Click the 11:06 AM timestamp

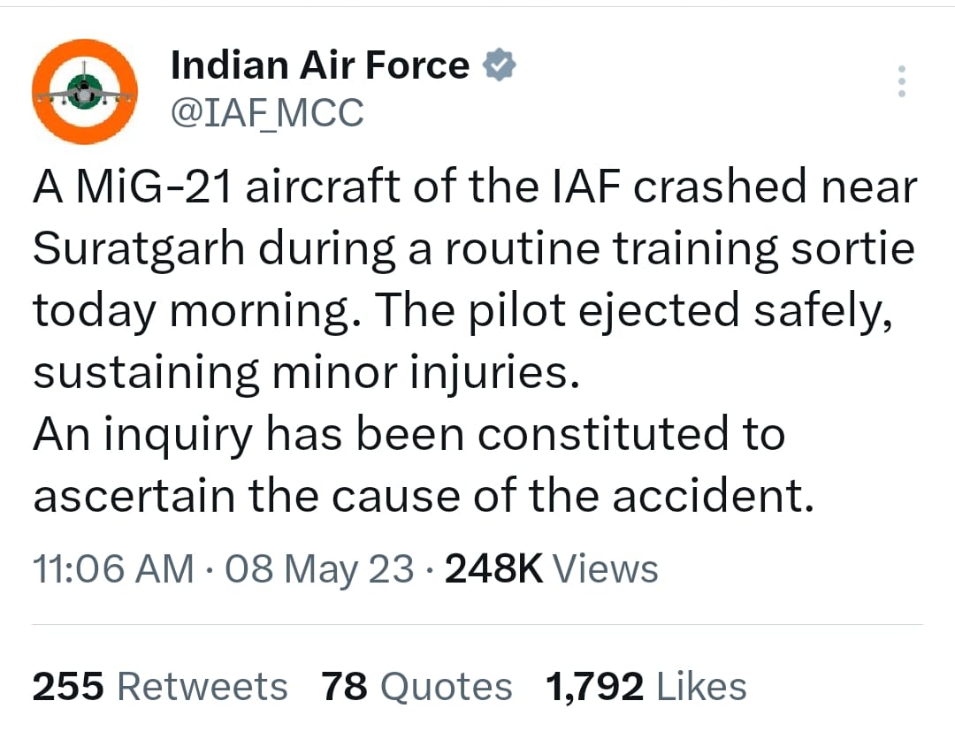tap(113, 569)
